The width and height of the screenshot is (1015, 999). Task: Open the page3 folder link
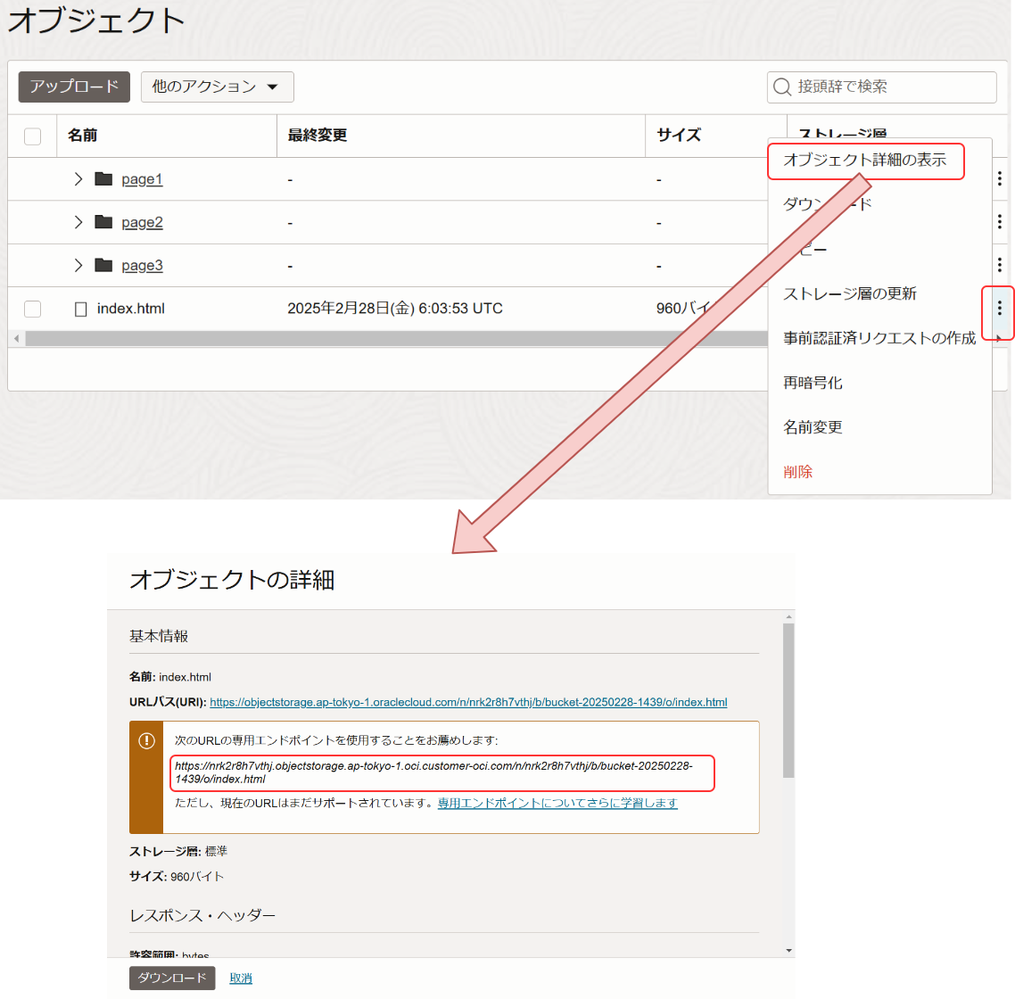(142, 266)
